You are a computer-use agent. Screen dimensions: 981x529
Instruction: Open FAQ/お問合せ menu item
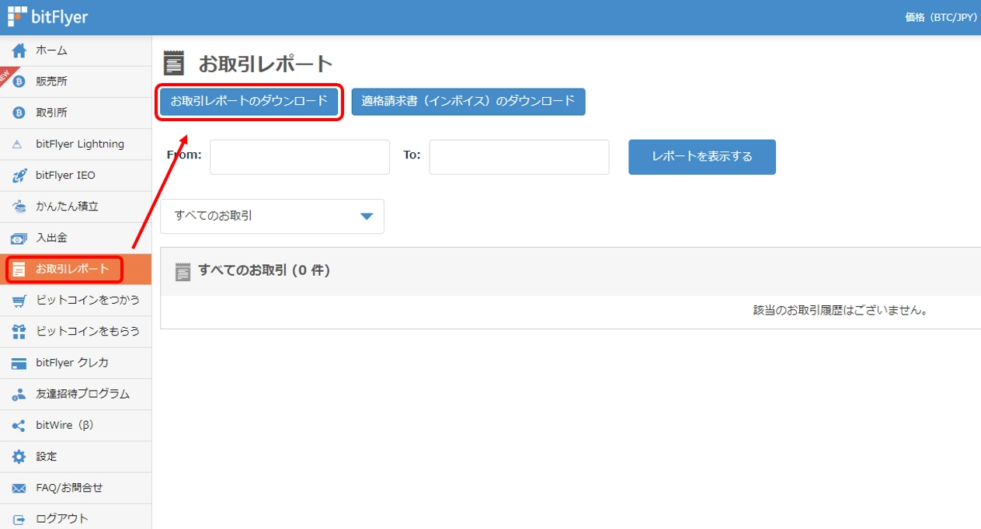tap(75, 488)
